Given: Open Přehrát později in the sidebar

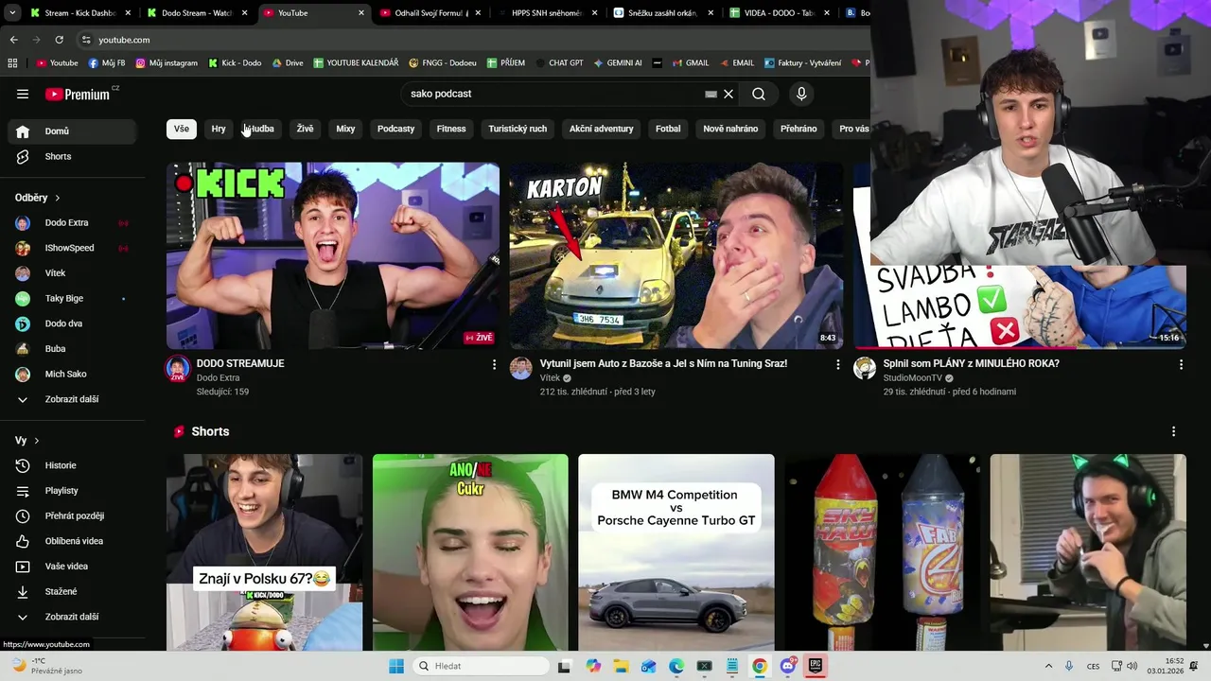Looking at the screenshot, I should 72,515.
